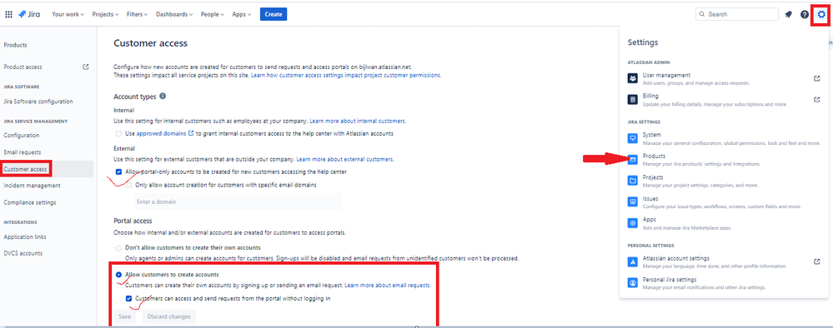Click the settings gear icon

pos(821,14)
